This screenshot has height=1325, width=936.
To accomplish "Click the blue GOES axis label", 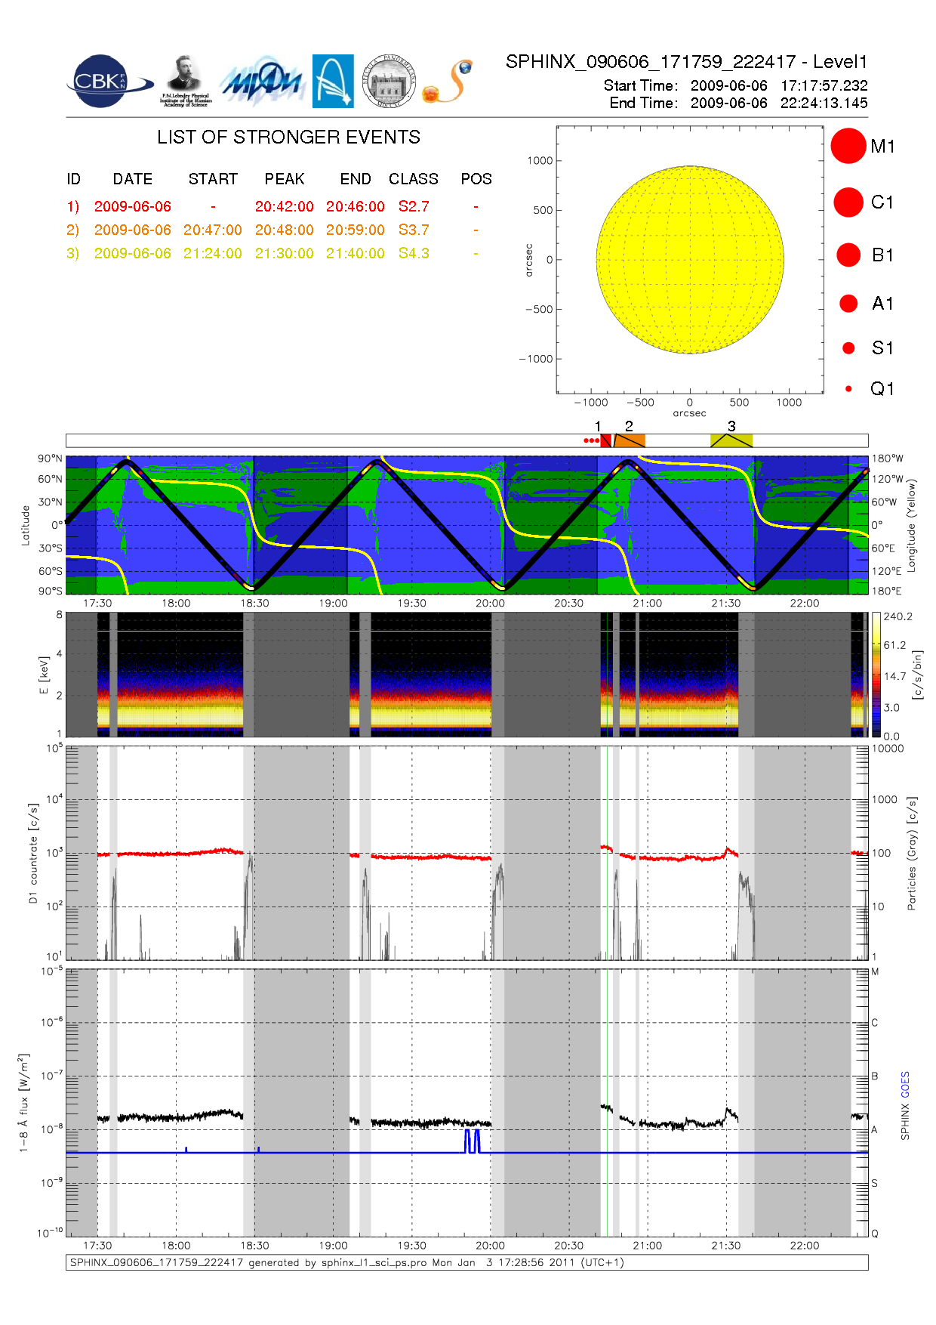I will click(x=905, y=1084).
